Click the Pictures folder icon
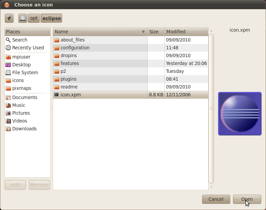The image size is (266, 210). click(8, 113)
